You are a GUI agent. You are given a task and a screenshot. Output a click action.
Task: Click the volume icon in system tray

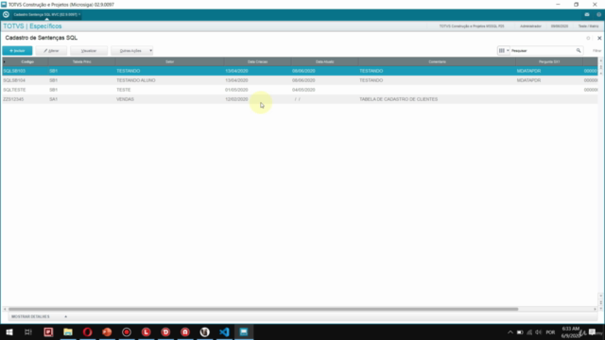(539, 332)
